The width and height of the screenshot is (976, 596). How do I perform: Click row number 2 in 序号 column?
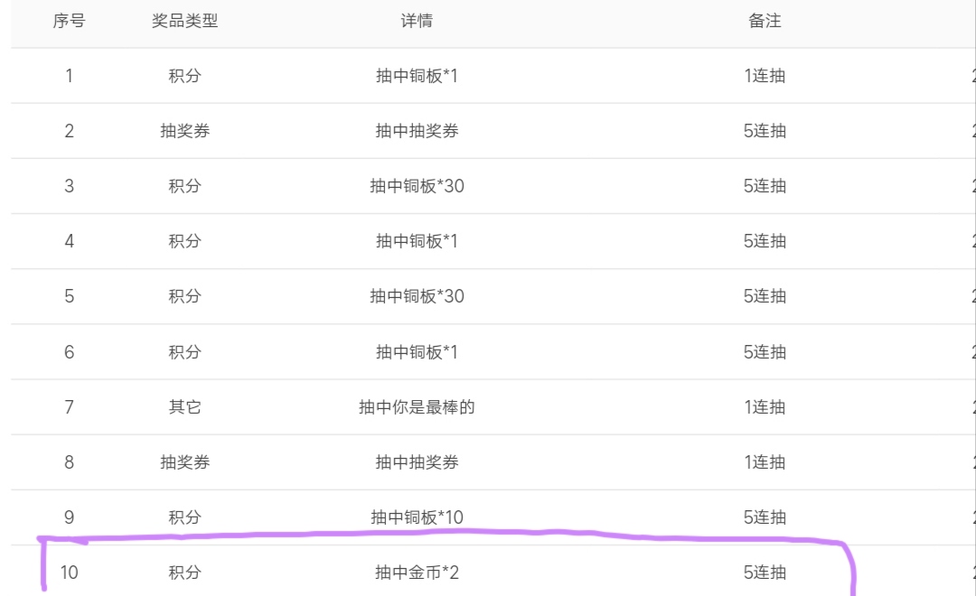(69, 131)
